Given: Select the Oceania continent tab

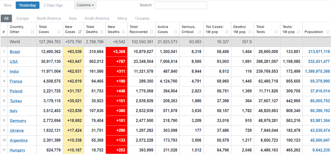Looking at the screenshot, I should pyautogui.click(x=142, y=18).
